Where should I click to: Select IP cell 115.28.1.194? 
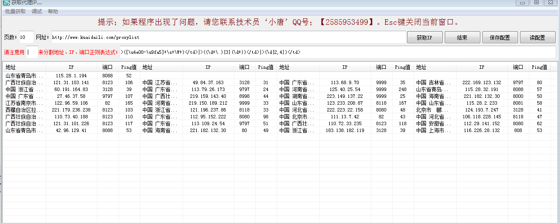tap(71, 76)
